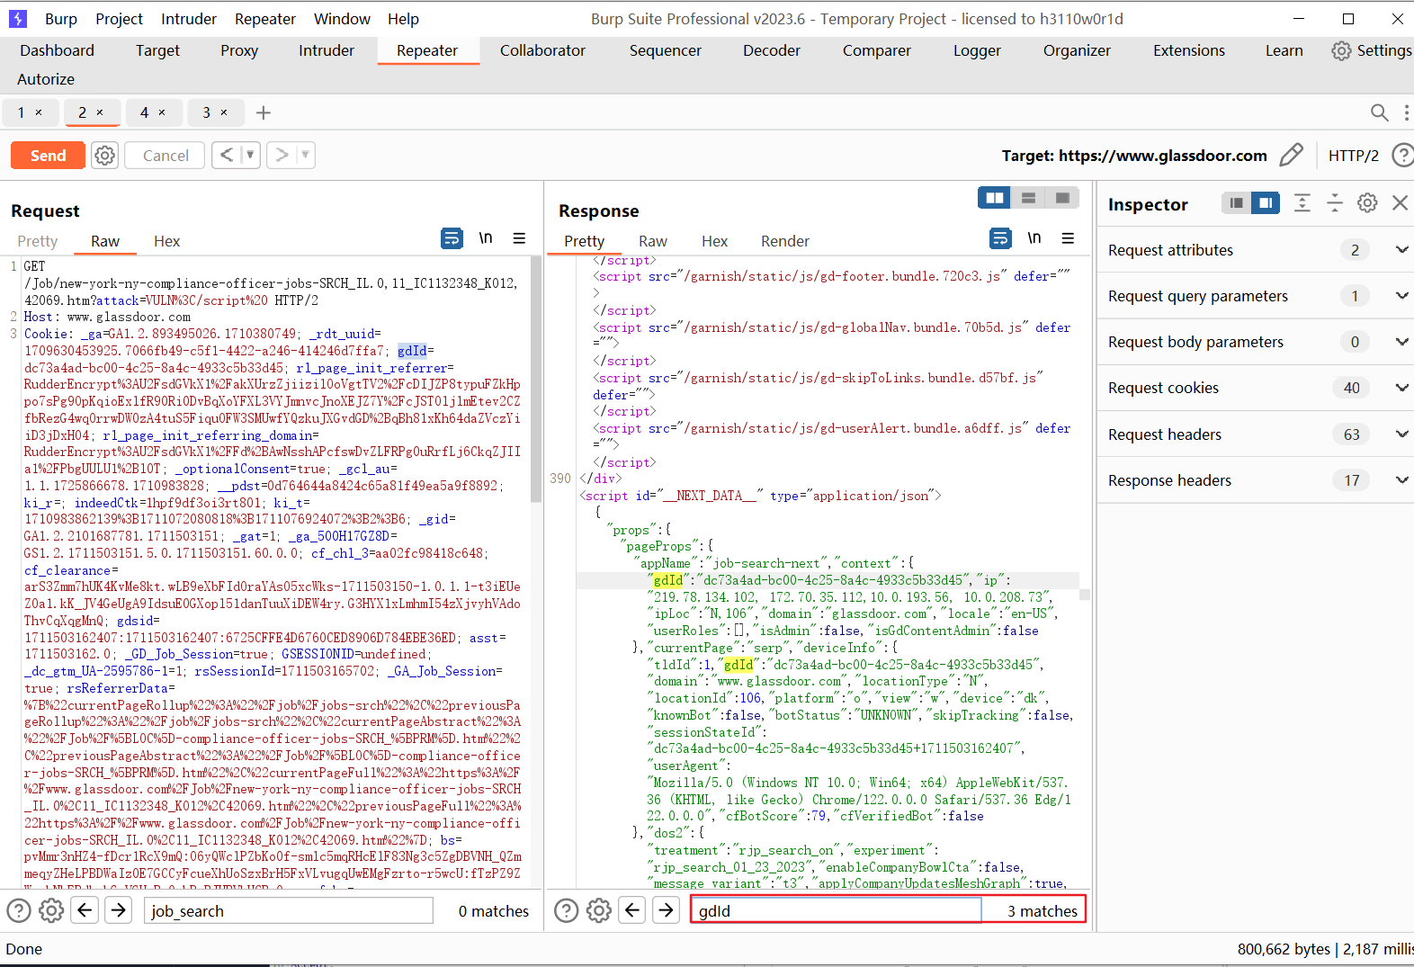Close Repeater tab 4

pos(162,112)
